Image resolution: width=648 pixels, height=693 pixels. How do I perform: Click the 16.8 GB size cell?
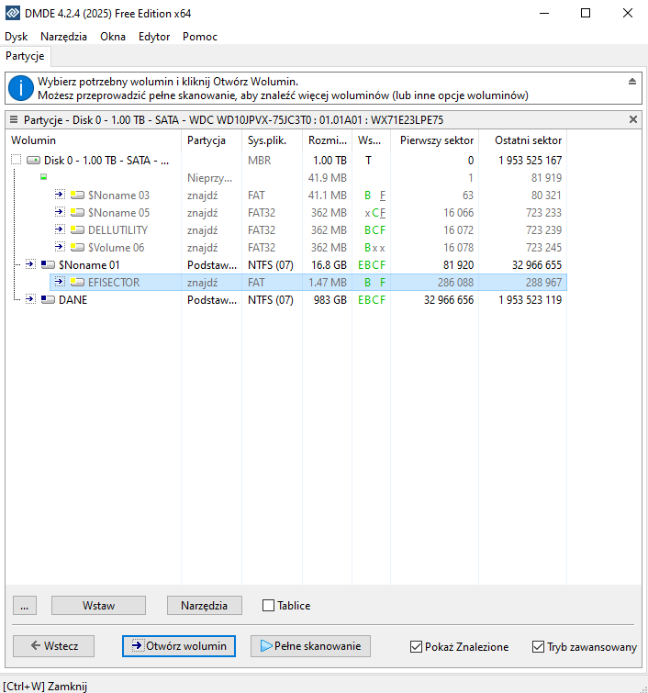(x=329, y=264)
